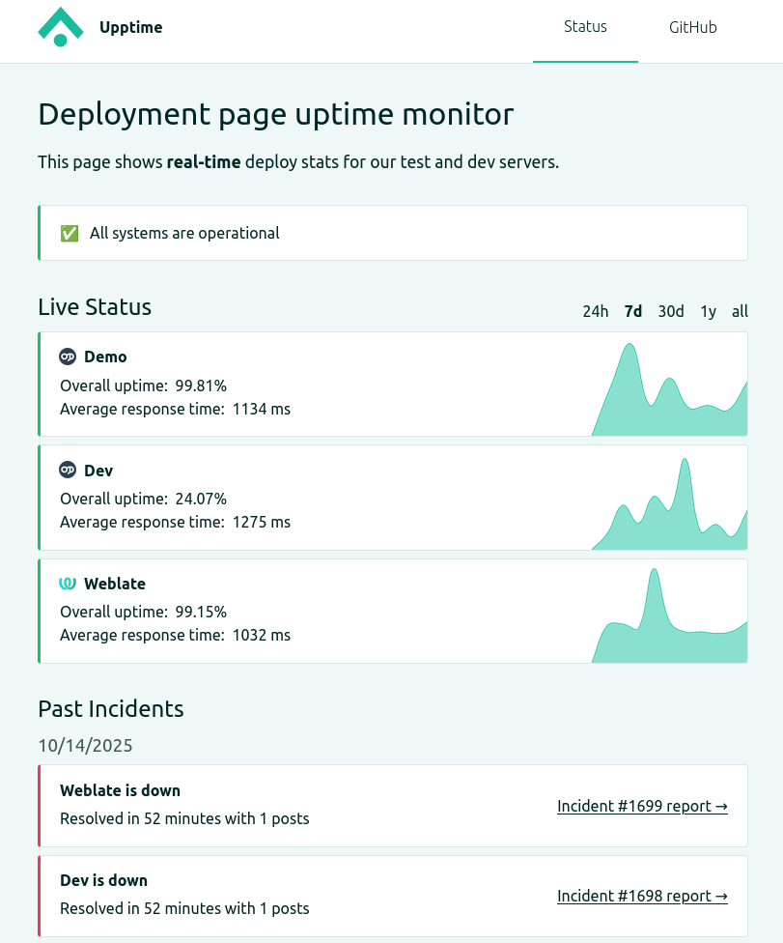
Task: Click the Demo response time graph
Action: [x=669, y=396]
